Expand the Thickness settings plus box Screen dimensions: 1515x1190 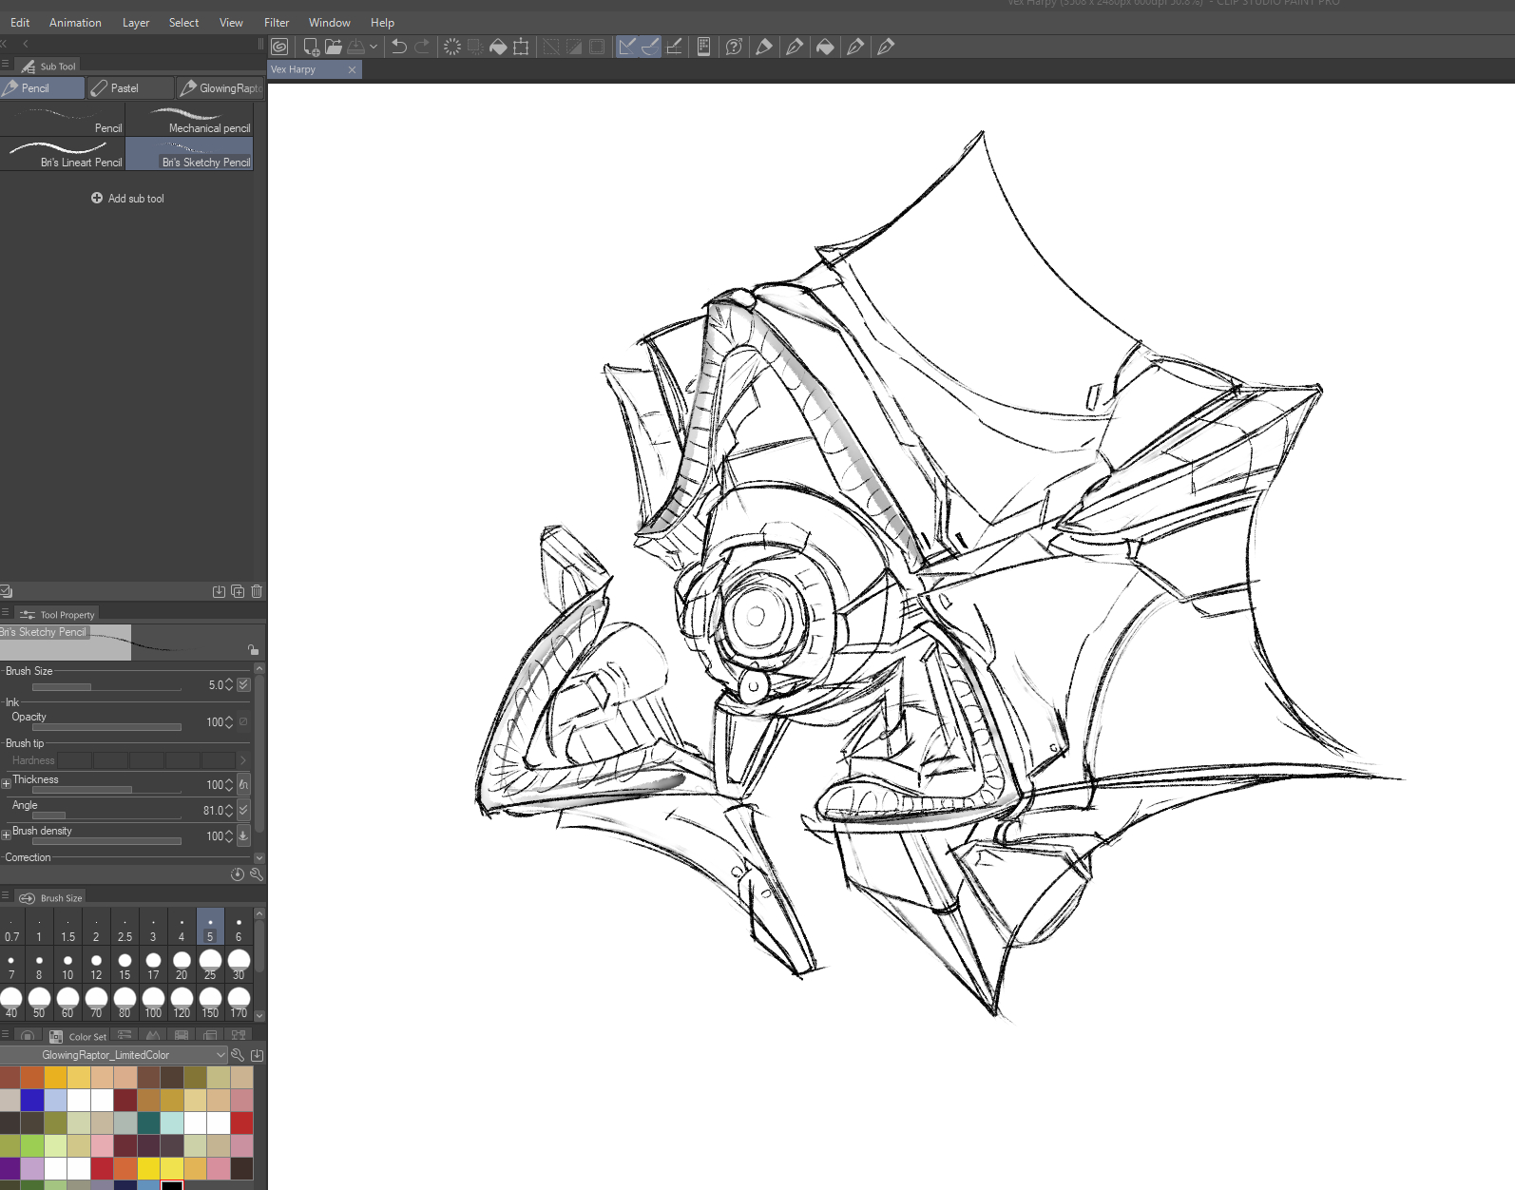point(7,784)
